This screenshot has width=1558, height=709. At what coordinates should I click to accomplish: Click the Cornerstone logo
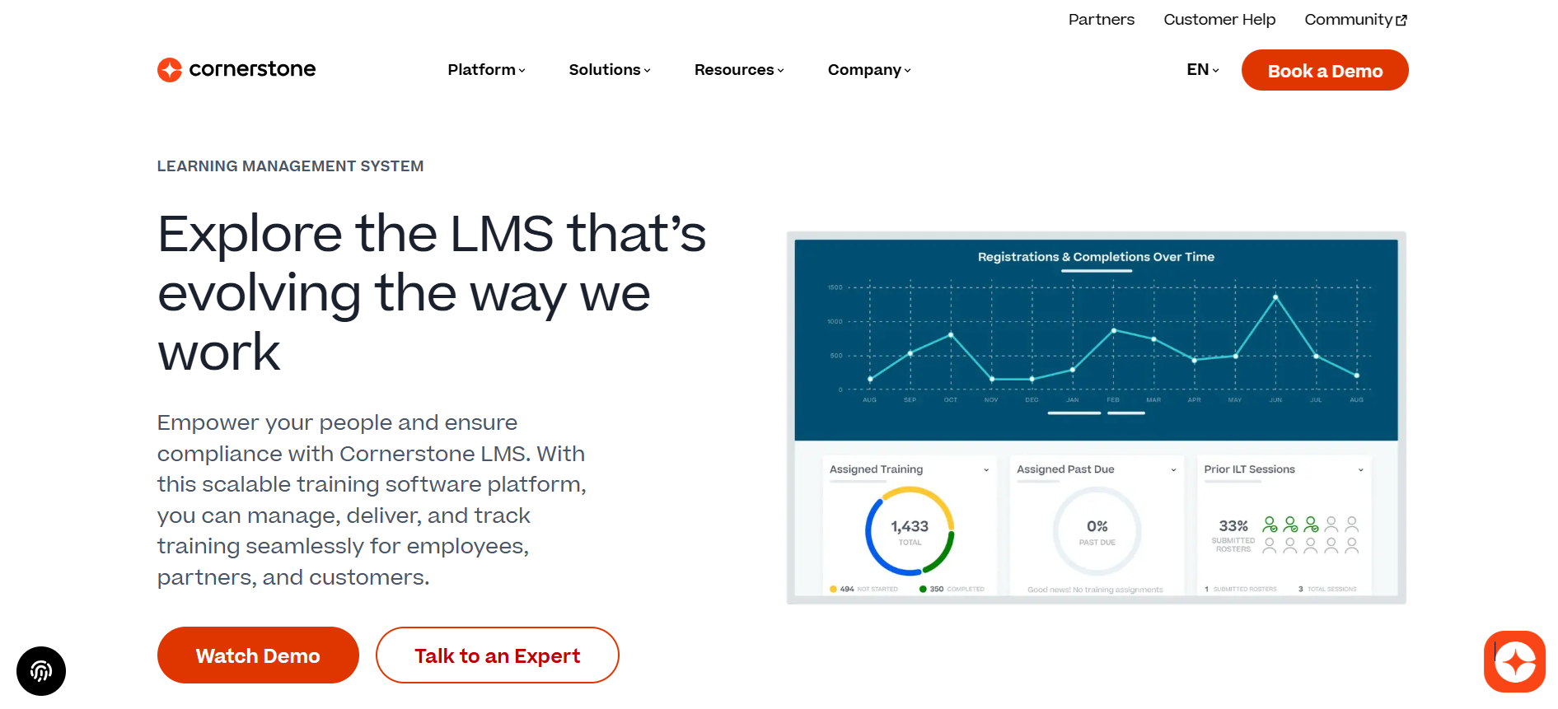click(236, 69)
